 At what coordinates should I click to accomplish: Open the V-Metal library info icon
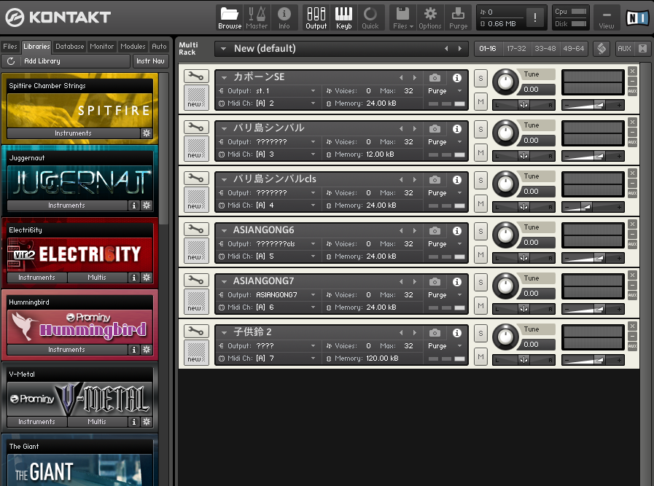[x=134, y=421]
